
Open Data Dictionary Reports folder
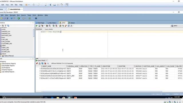tap(9, 64)
